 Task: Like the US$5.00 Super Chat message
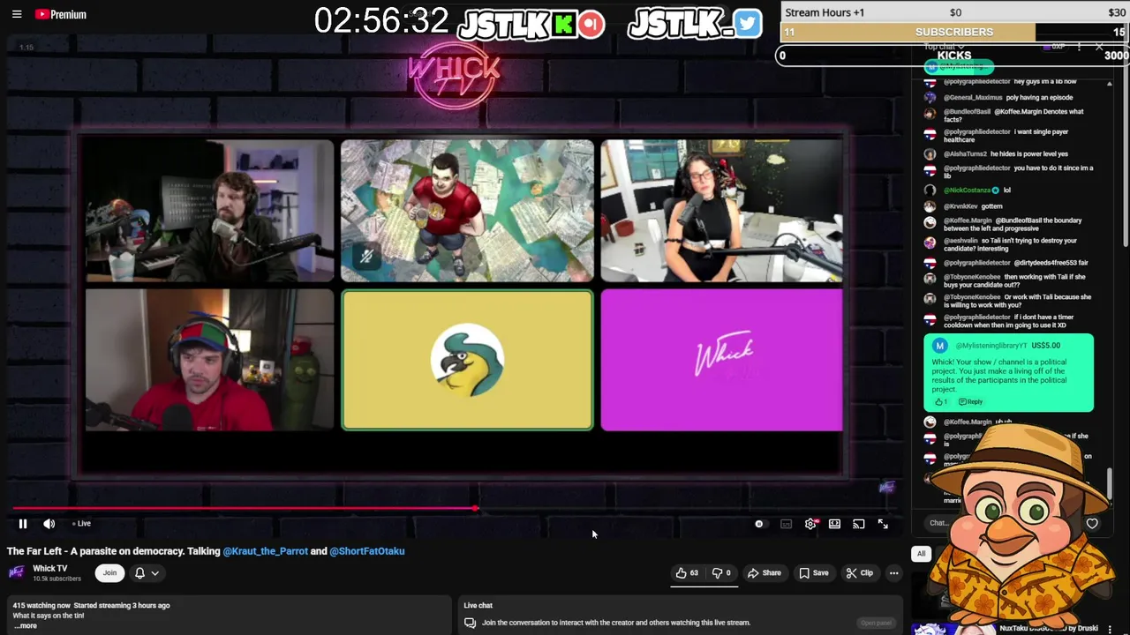[940, 402]
